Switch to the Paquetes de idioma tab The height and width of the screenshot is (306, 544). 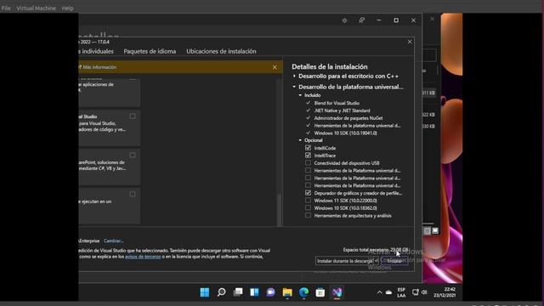point(150,51)
